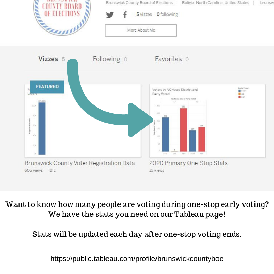Click the 0 following count link
The height and width of the screenshot is (274, 274).
[167, 14]
